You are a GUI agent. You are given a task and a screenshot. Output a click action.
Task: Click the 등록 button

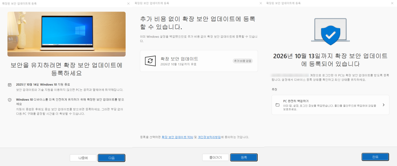point(244,157)
